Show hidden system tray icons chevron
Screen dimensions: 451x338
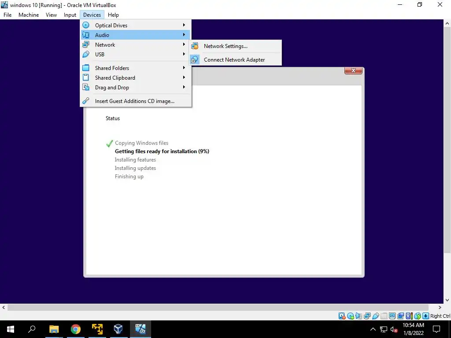(x=373, y=329)
